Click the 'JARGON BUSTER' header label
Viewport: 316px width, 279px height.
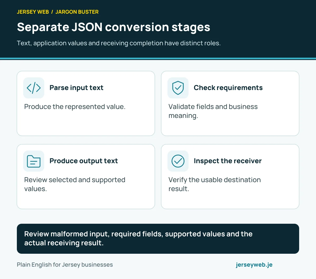click(x=77, y=12)
